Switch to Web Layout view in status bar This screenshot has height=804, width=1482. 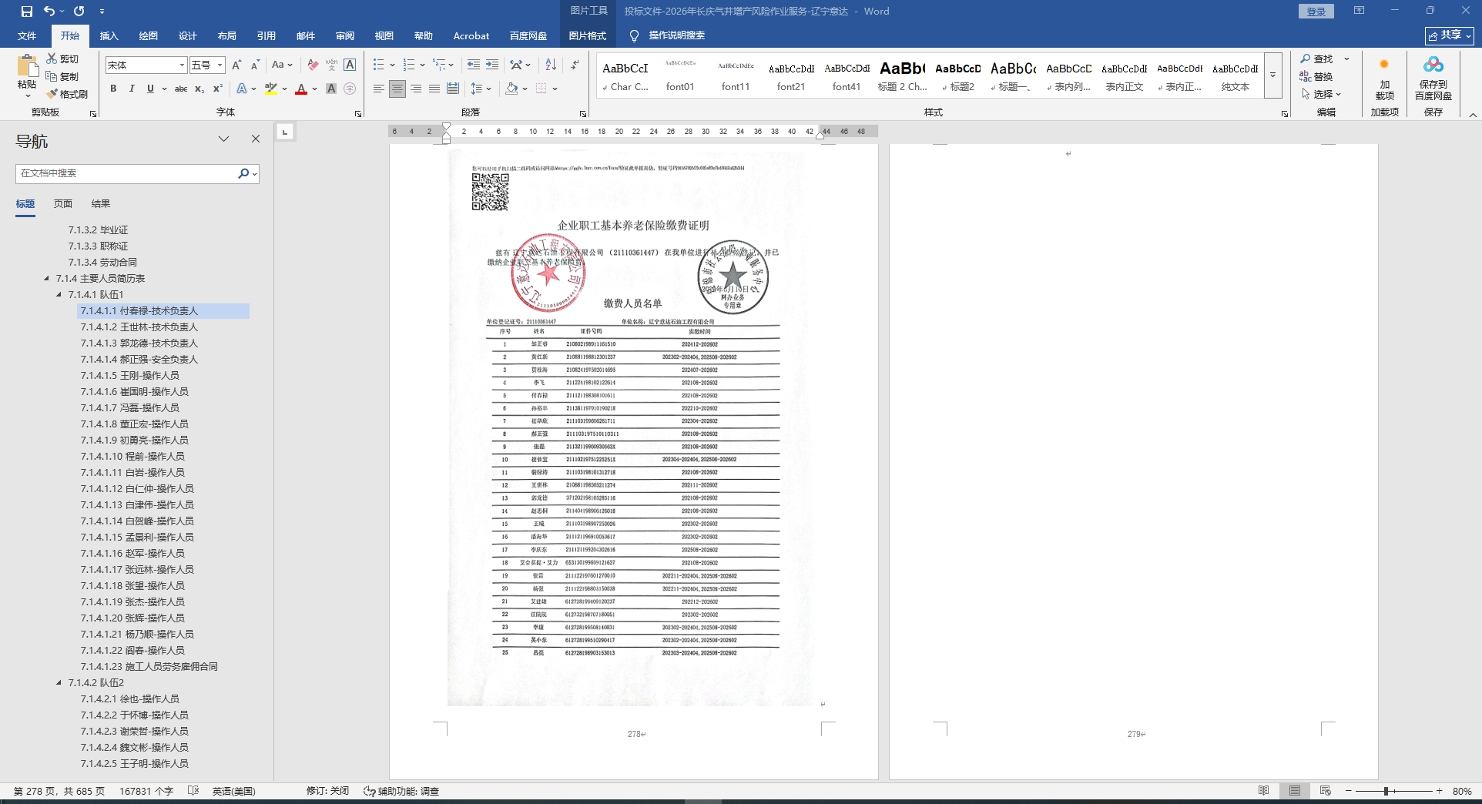click(1325, 791)
